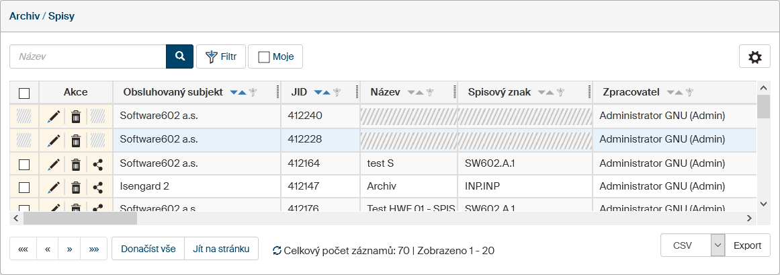This screenshot has height=275, width=780.
Task: Delete the row with JID 412228
Action: pos(76,141)
